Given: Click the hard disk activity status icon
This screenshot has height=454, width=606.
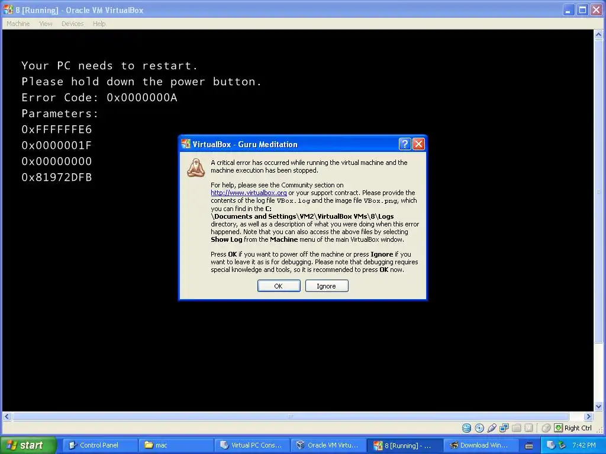Looking at the screenshot, I should click(x=467, y=428).
